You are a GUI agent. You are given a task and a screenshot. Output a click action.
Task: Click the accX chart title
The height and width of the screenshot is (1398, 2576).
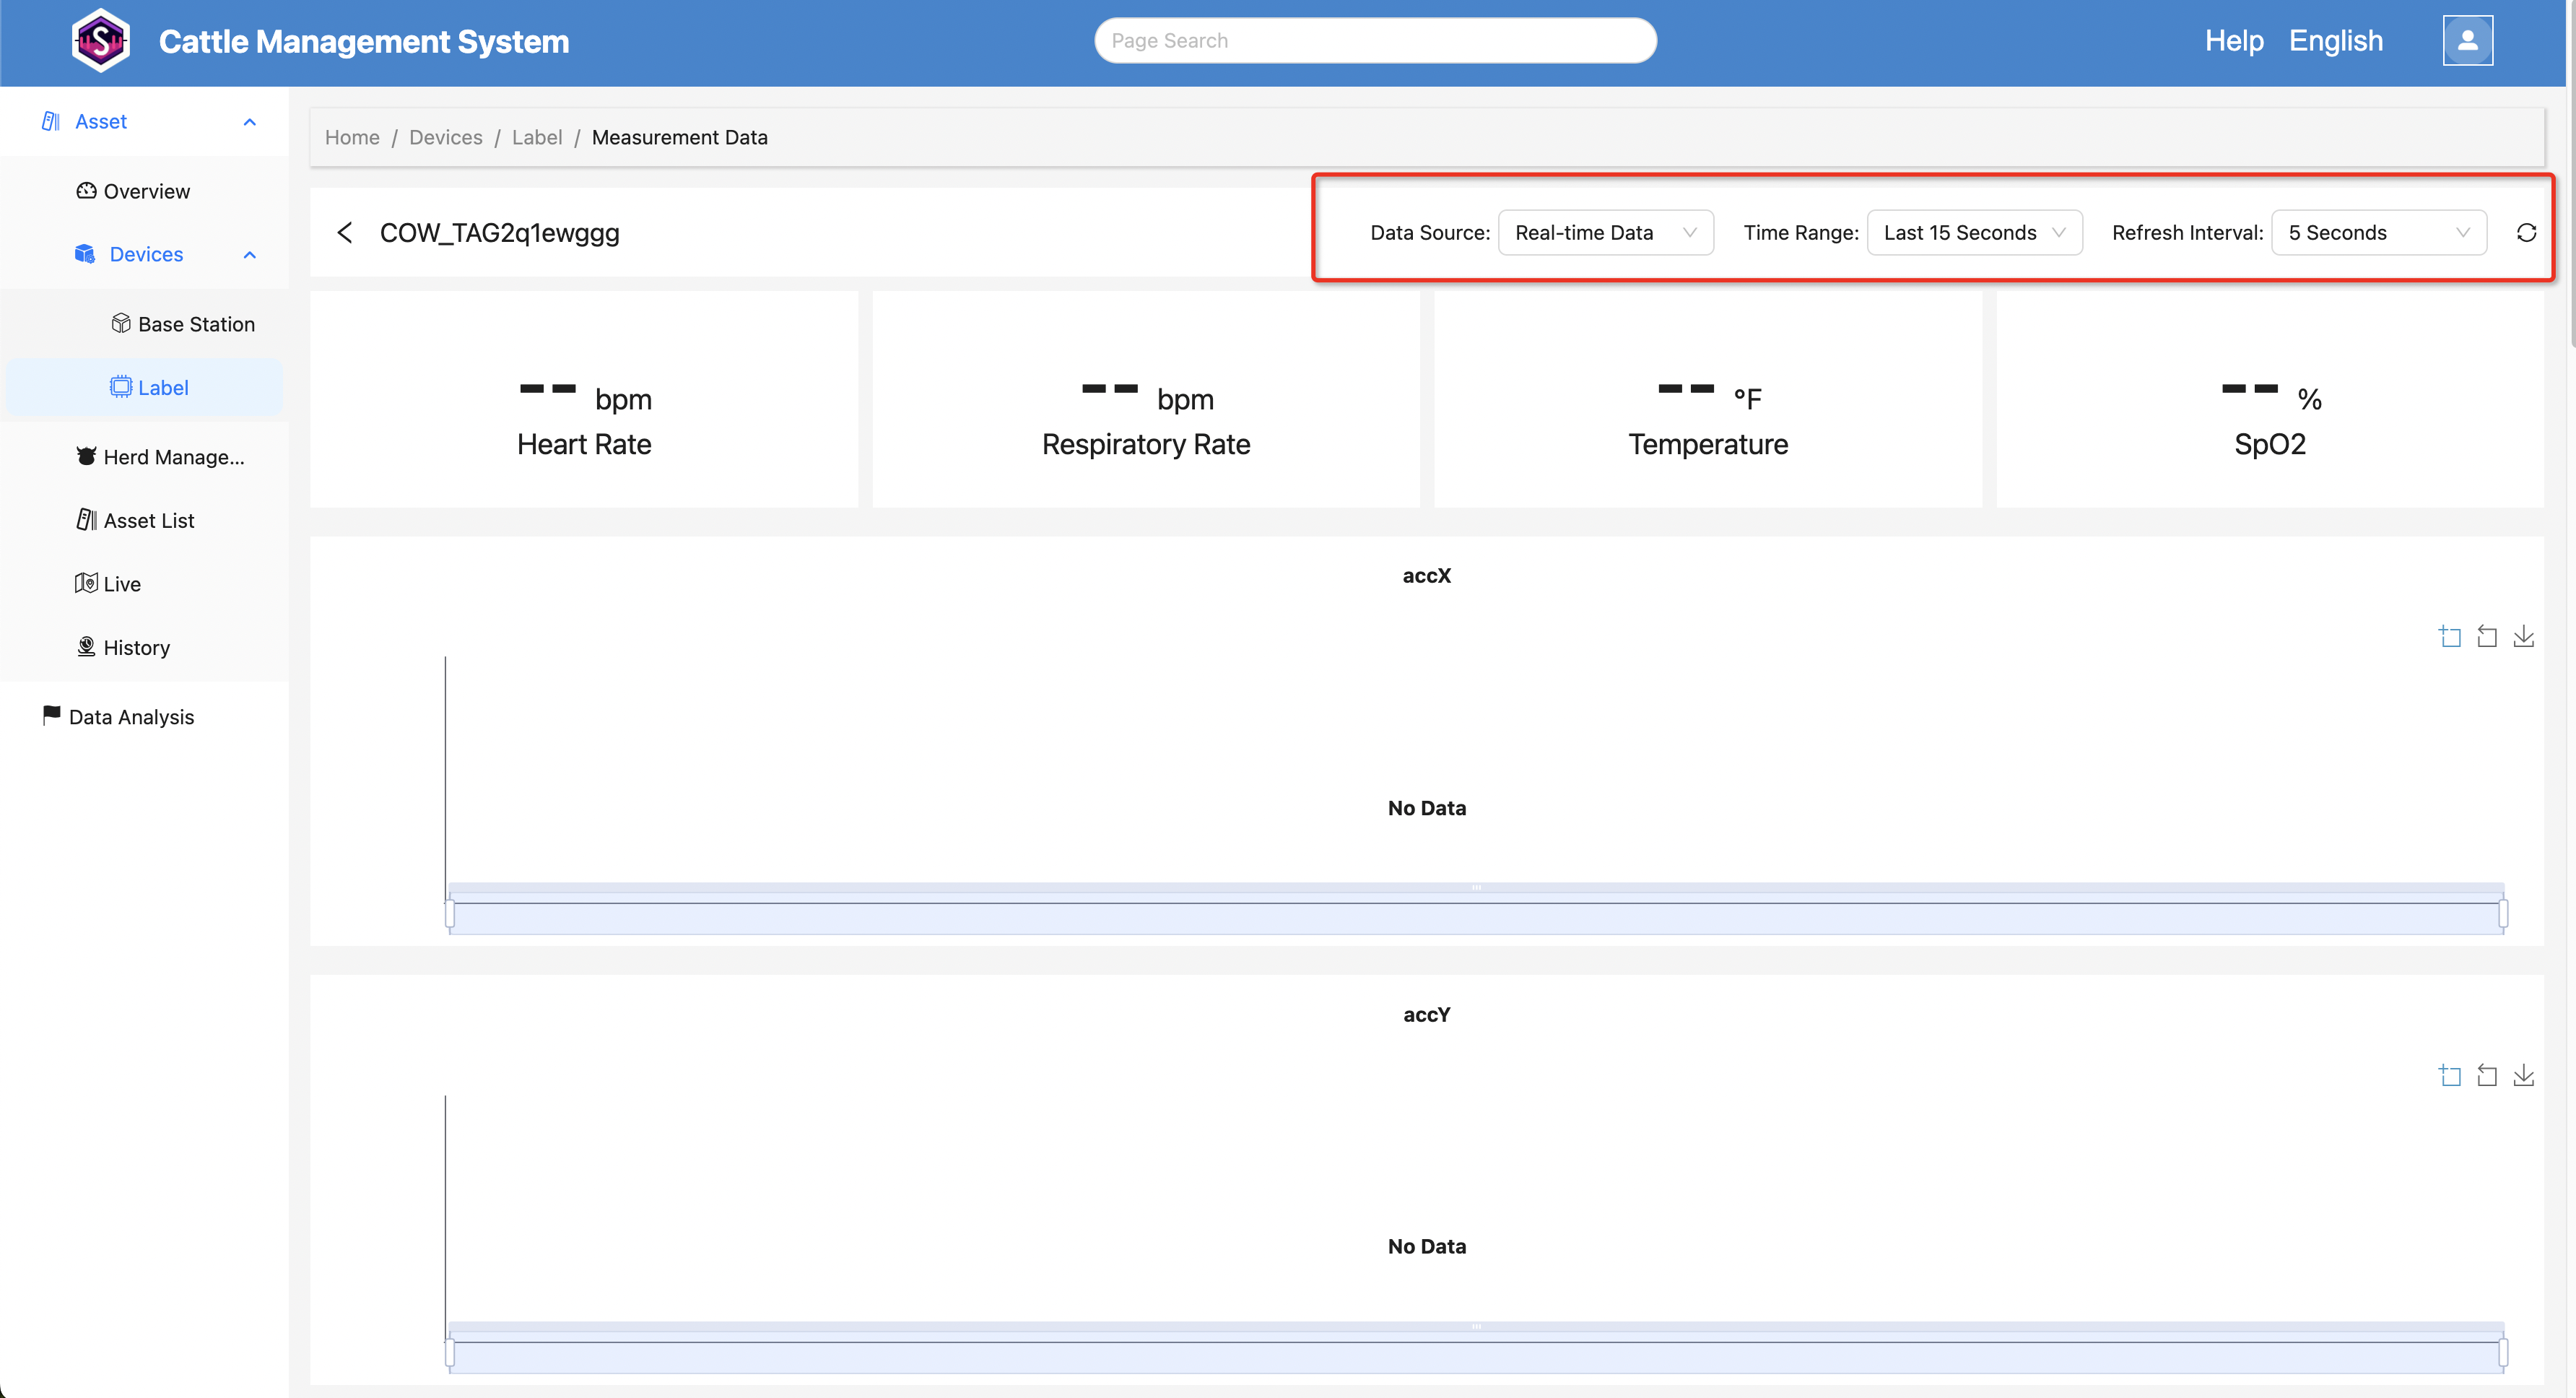pos(1427,575)
